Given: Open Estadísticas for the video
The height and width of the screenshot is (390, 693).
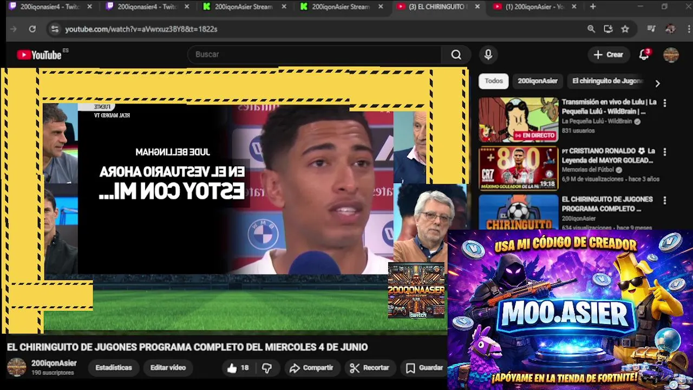Looking at the screenshot, I should pos(113,368).
